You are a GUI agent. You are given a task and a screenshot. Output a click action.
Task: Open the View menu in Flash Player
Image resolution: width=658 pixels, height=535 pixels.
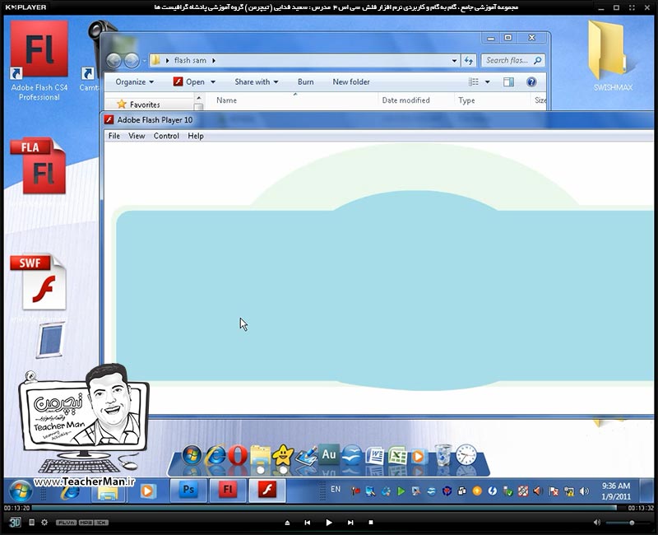point(137,136)
